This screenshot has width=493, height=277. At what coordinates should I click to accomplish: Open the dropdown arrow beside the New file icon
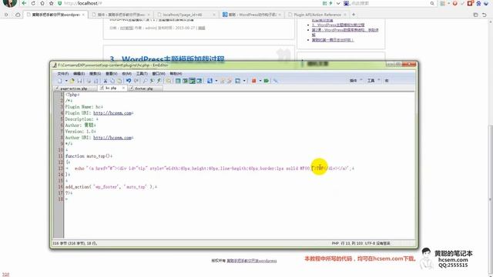[66, 81]
